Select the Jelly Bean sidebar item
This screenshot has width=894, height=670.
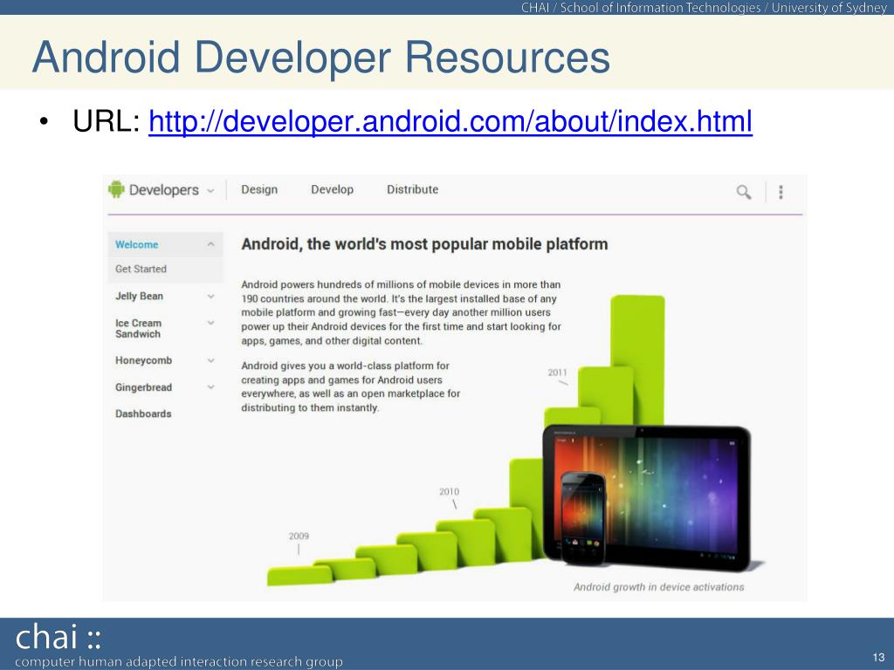139,297
